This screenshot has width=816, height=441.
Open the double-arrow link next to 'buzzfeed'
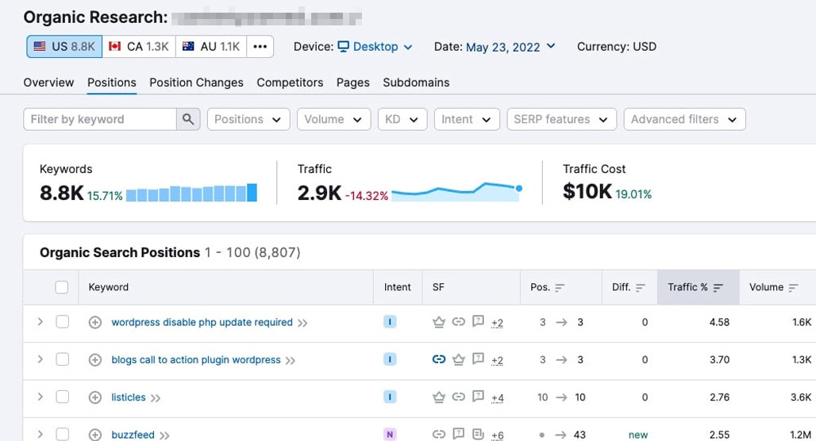click(164, 435)
